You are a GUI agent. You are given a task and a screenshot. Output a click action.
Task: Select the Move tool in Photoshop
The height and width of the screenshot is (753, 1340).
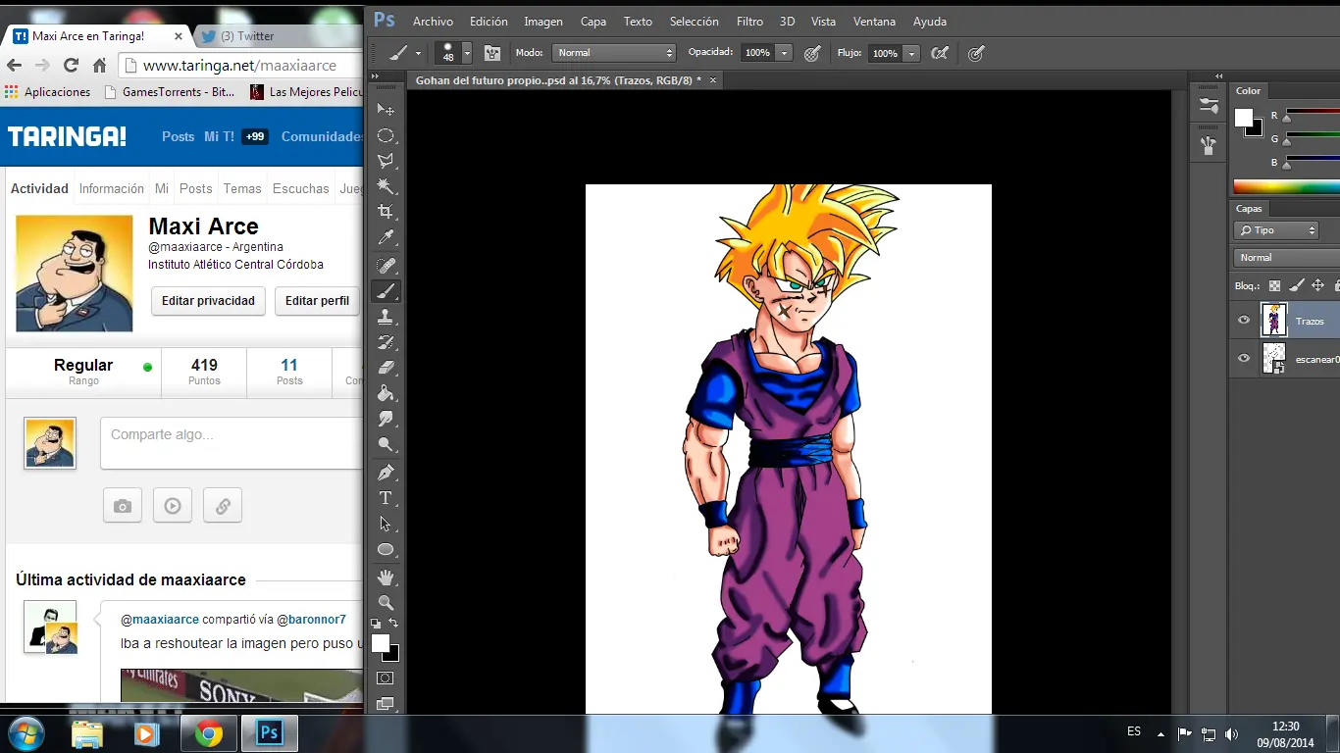pos(386,110)
